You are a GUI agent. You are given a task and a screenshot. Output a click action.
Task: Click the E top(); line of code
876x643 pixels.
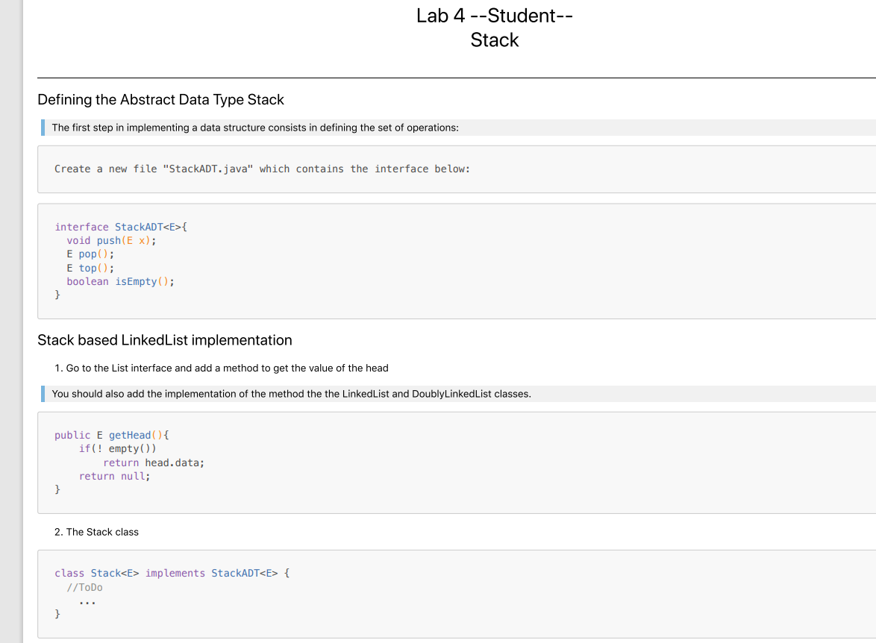point(89,267)
